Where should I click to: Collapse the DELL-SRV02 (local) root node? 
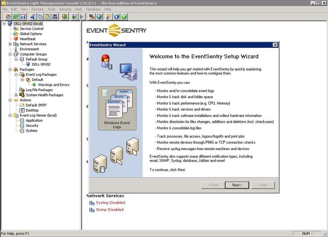[x=4, y=24]
